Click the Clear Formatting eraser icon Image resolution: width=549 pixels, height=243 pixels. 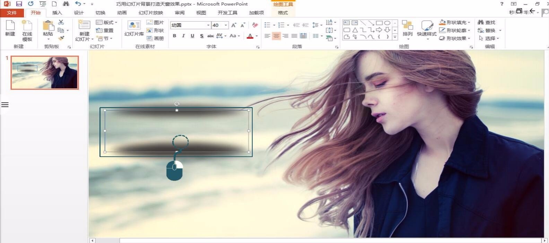coord(255,25)
